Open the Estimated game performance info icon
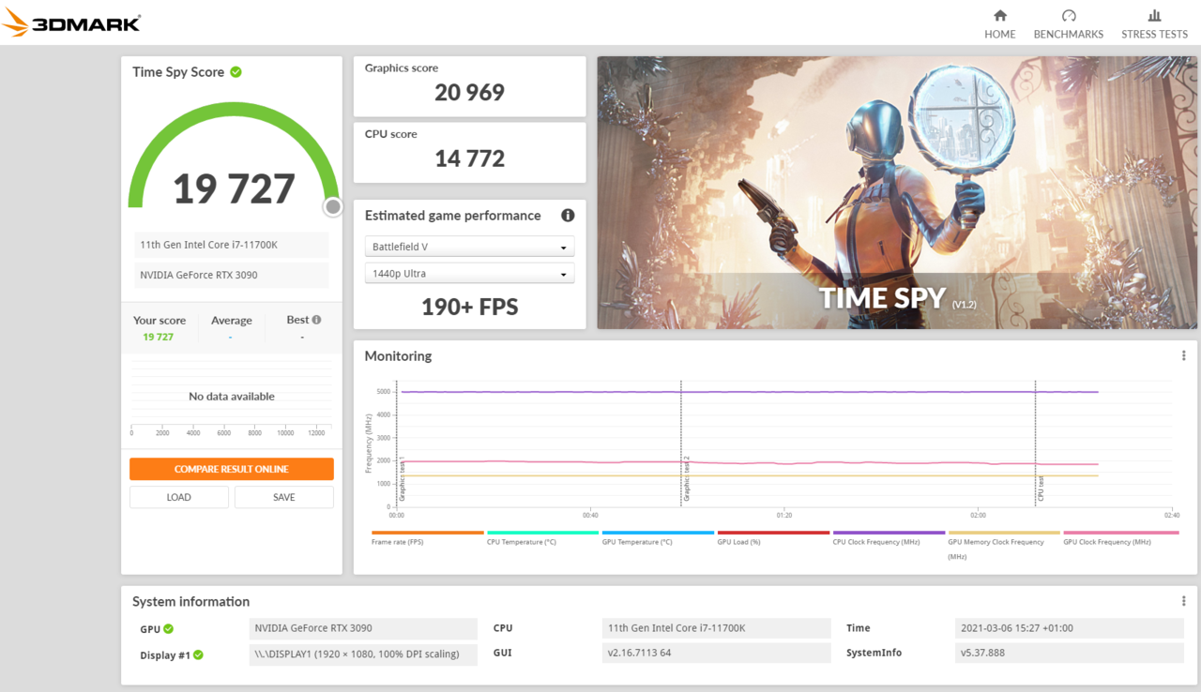Image resolution: width=1201 pixels, height=692 pixels. point(568,216)
